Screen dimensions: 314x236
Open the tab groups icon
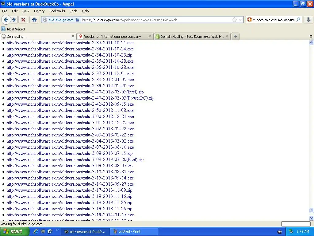[311, 36]
